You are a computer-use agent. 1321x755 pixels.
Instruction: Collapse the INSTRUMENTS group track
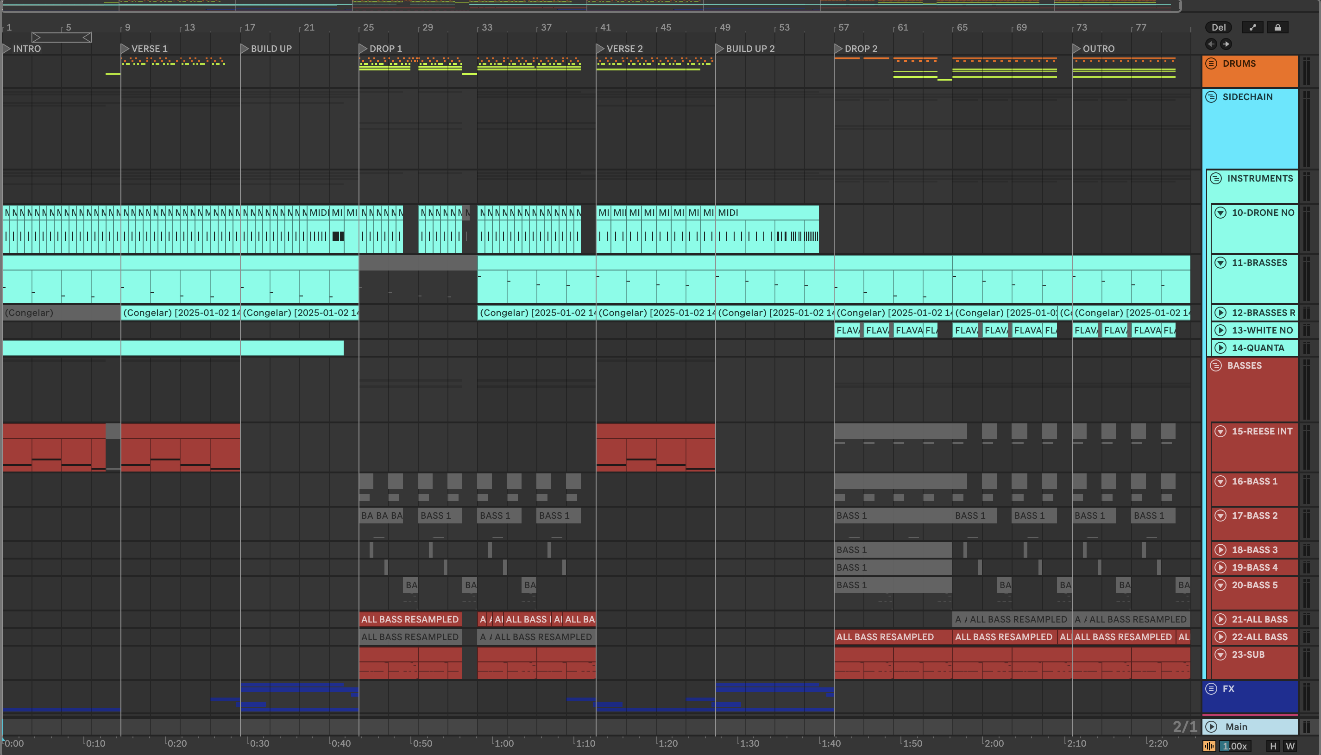pos(1216,178)
